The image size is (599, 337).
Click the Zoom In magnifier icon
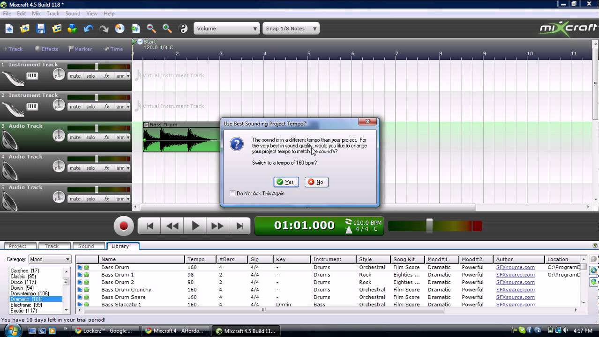(167, 29)
